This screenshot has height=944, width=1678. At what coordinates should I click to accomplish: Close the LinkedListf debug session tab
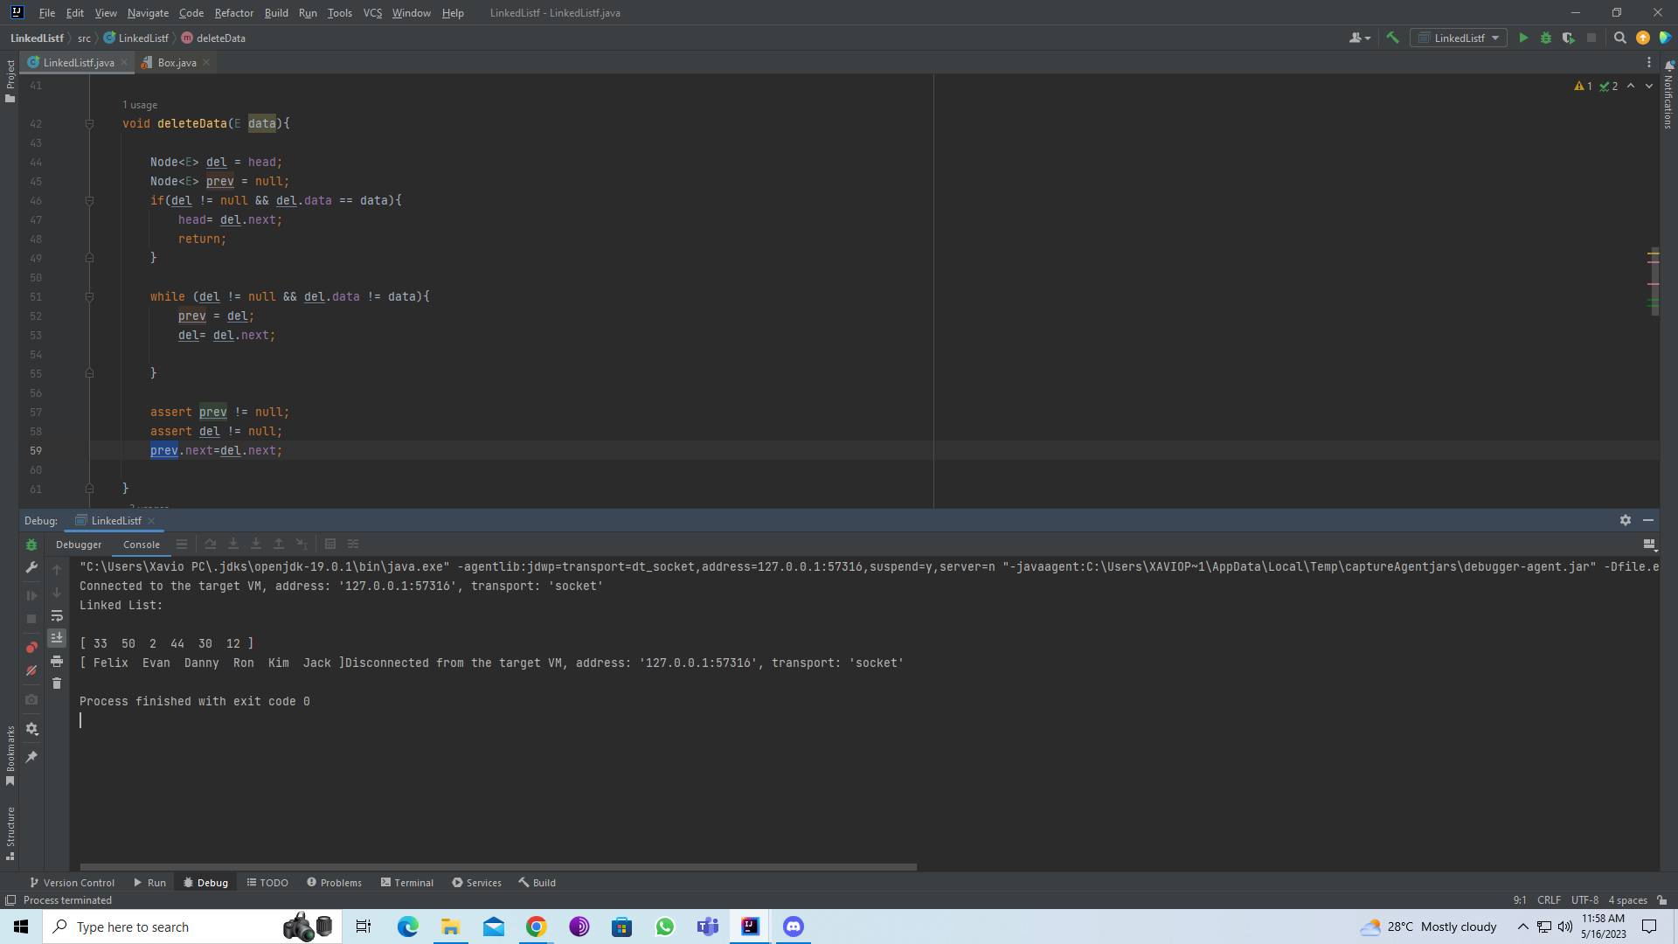(x=151, y=521)
